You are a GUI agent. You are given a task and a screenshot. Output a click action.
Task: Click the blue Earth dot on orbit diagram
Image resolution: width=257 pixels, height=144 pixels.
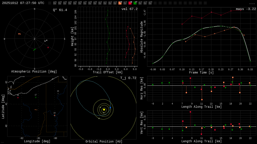[x=110, y=108]
